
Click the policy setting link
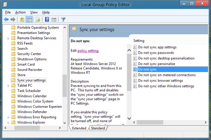(88, 50)
